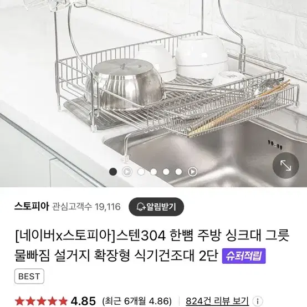The width and height of the screenshot is (307, 307).
Task: Click the BEST badge
Action: 29,277
